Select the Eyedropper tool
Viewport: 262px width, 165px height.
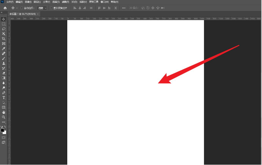coord(4,49)
